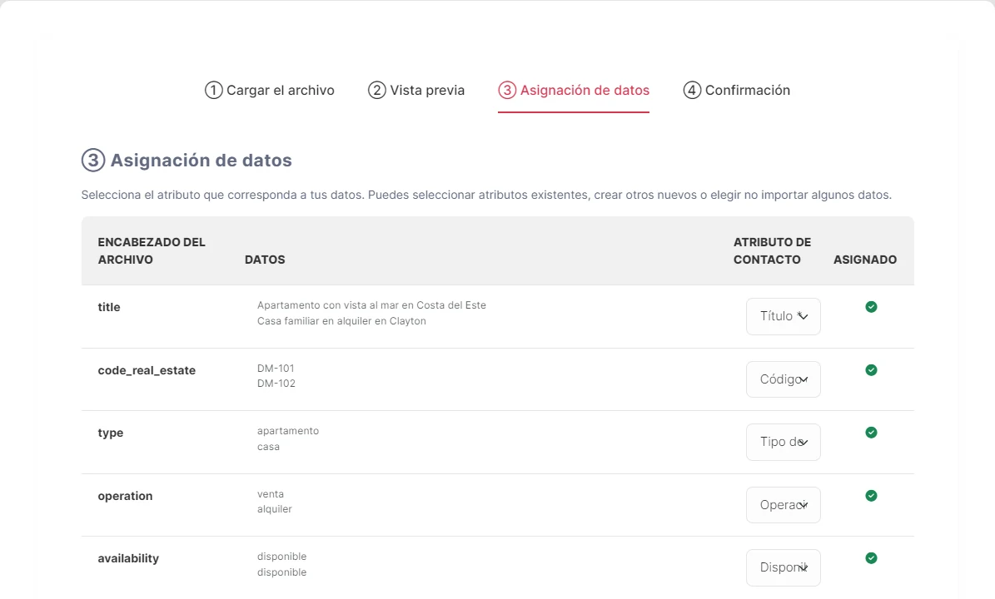Viewport: 995px width, 599px height.
Task: Click the Asignación de datos section heading
Action: click(x=201, y=161)
